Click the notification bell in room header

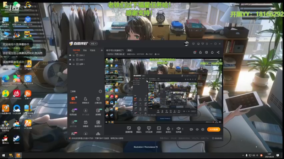pyautogui.click(x=212, y=52)
